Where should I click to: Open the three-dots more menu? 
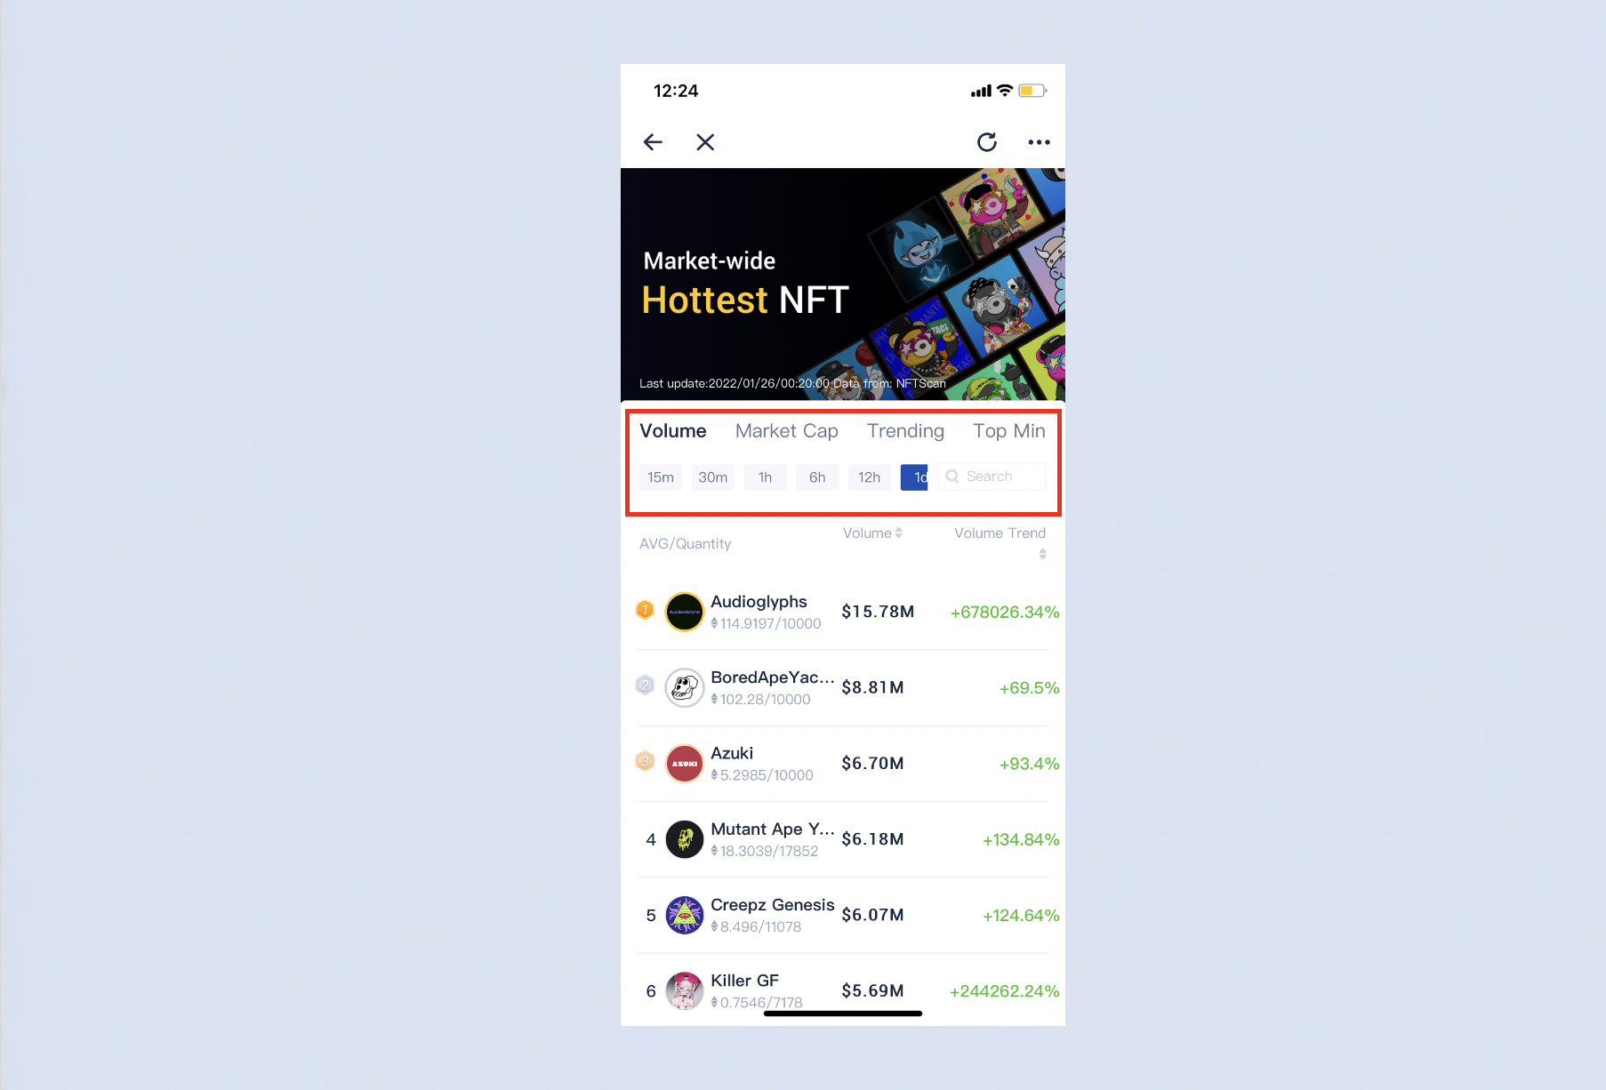point(1039,142)
